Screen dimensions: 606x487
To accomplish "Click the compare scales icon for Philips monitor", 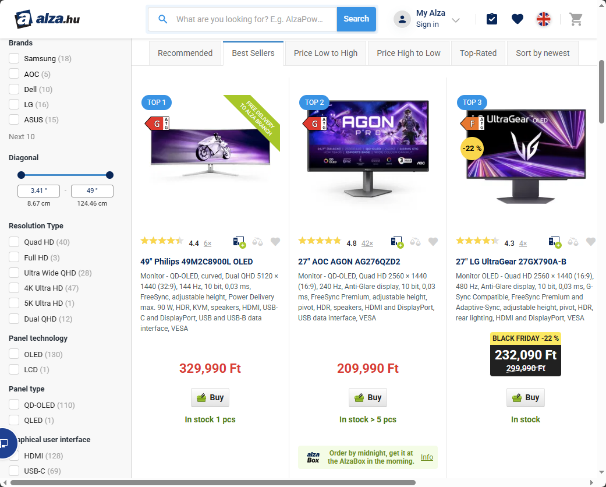I will [x=257, y=242].
